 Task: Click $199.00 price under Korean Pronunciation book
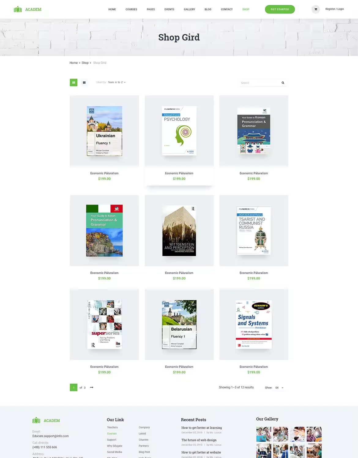tap(254, 179)
